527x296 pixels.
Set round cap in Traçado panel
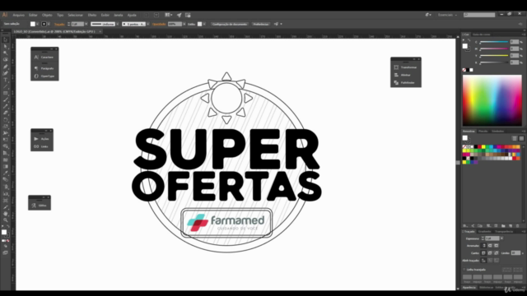[490, 246]
